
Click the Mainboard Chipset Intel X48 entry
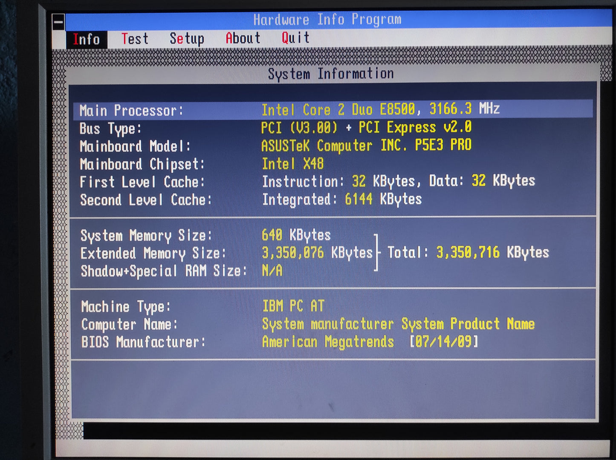tap(292, 164)
